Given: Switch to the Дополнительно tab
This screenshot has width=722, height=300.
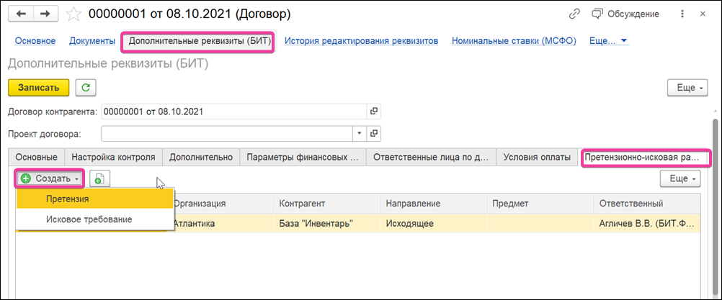Looking at the screenshot, I should point(201,157).
